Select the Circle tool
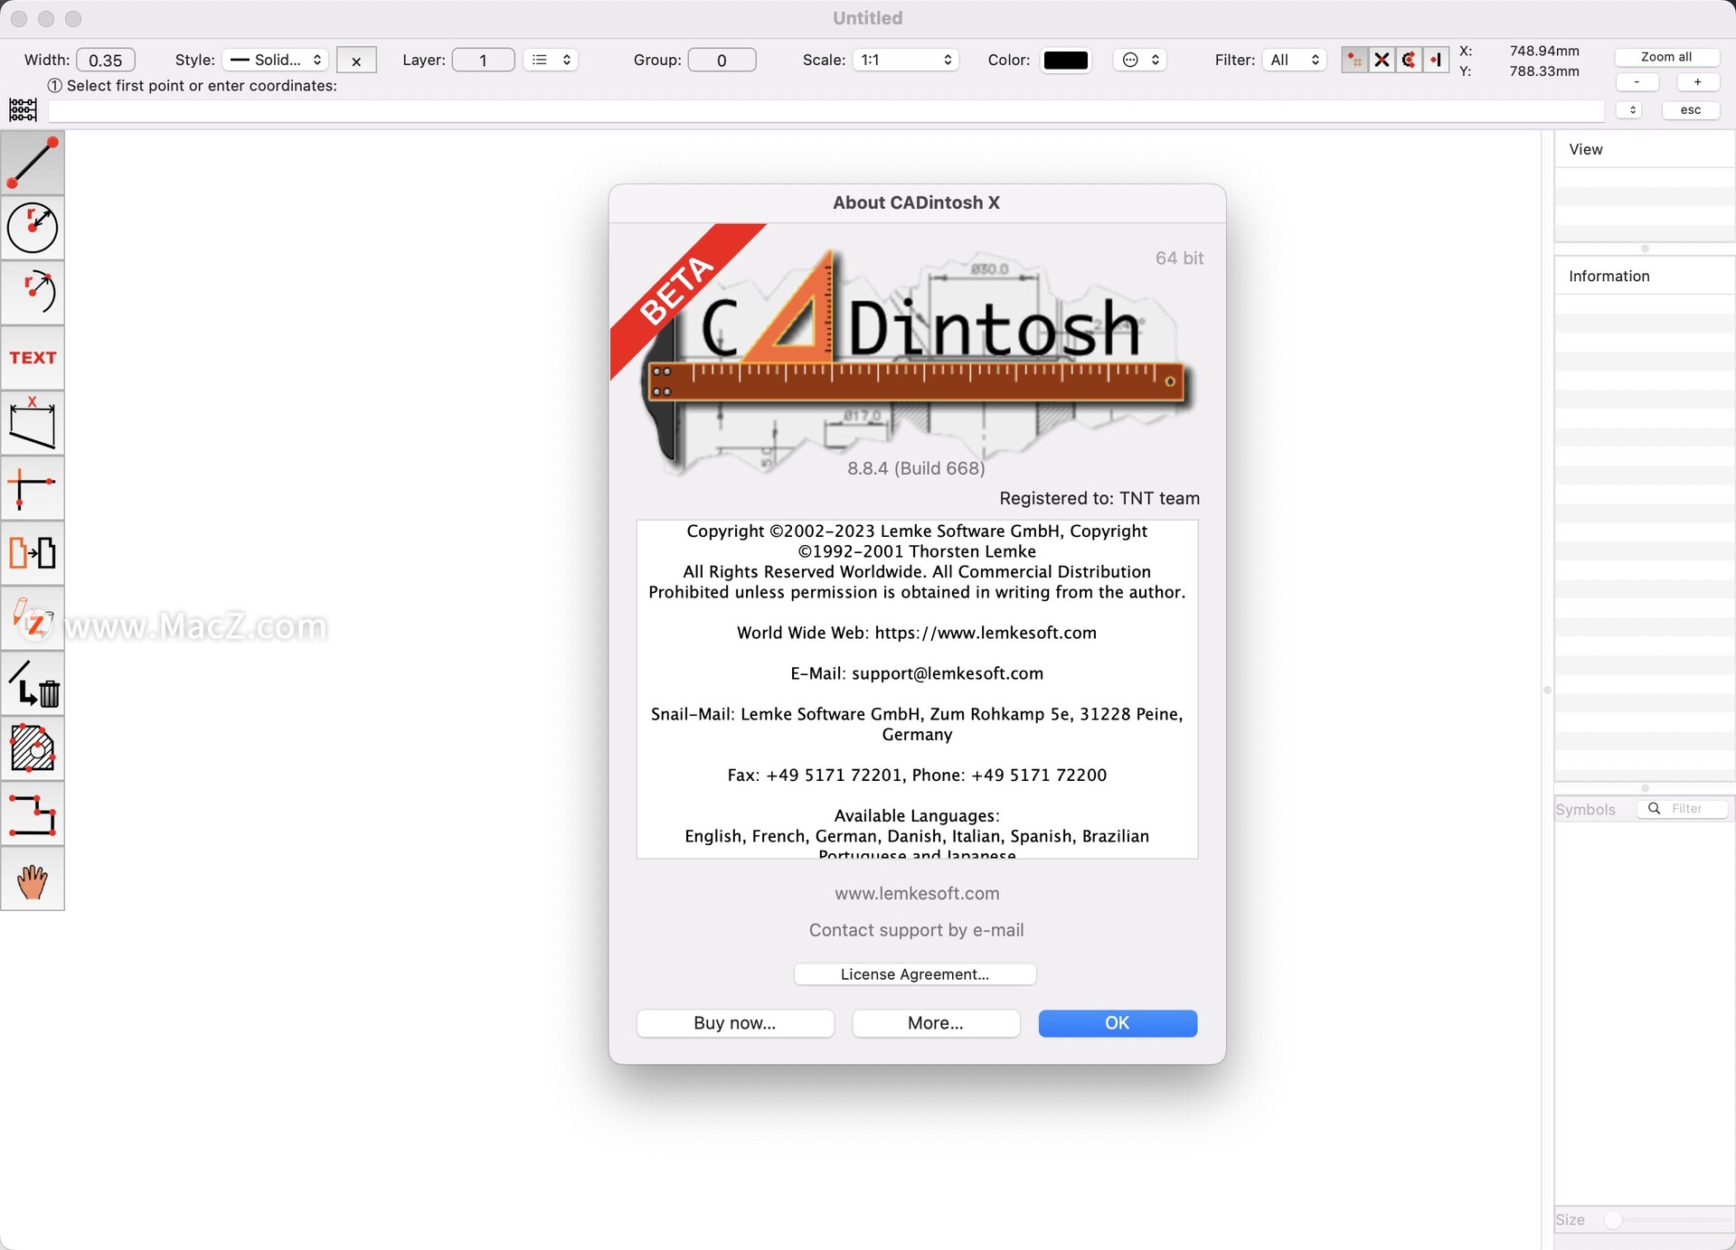1736x1250 pixels. point(33,228)
